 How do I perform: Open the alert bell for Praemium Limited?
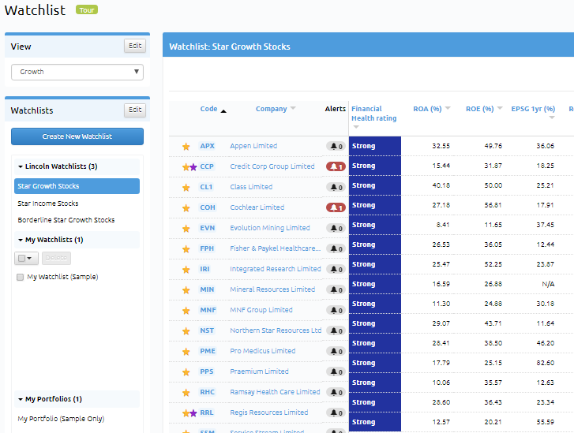point(336,371)
